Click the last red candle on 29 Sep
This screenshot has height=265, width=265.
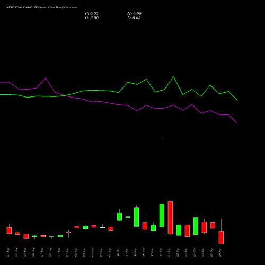point(221,237)
